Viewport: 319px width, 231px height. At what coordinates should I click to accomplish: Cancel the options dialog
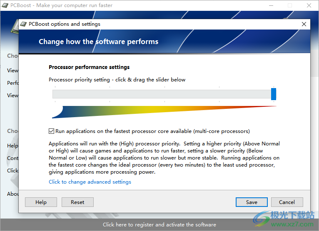click(287, 202)
